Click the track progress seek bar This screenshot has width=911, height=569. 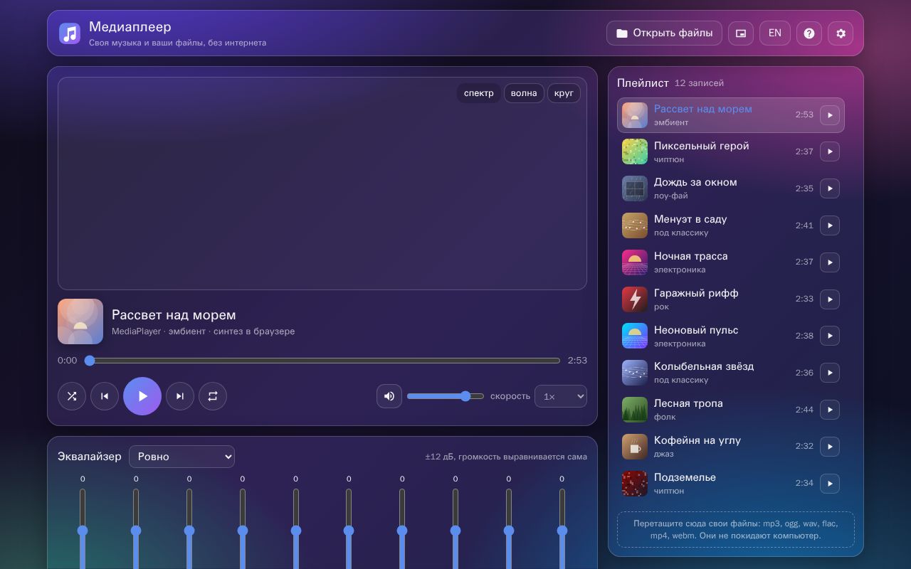[322, 361]
